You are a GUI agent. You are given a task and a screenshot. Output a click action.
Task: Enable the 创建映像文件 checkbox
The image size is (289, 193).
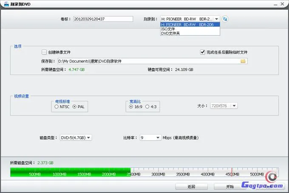click(x=44, y=52)
